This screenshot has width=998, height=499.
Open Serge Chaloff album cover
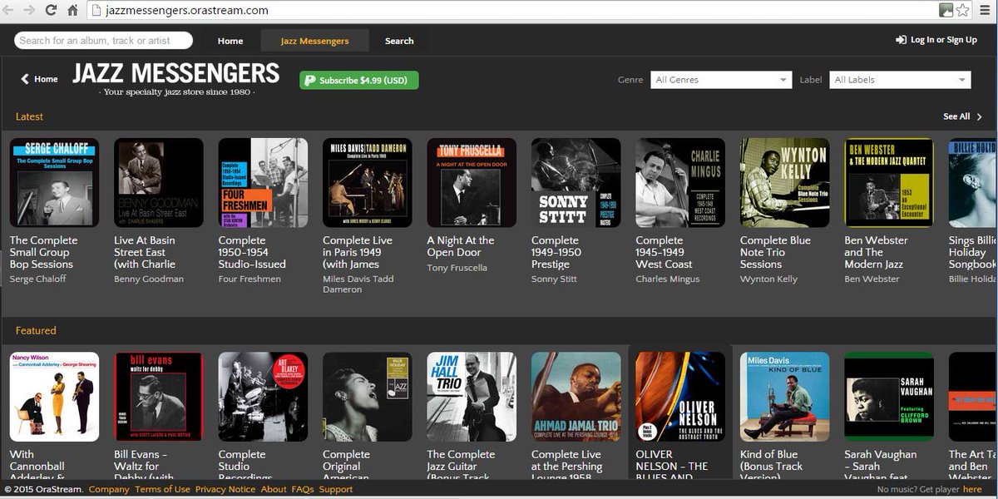point(54,183)
